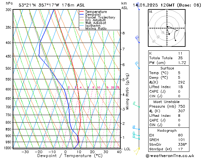The width and height of the screenshot is (204, 158).
Task: Click the wind barb at 850 hPa
Action: 136,128
